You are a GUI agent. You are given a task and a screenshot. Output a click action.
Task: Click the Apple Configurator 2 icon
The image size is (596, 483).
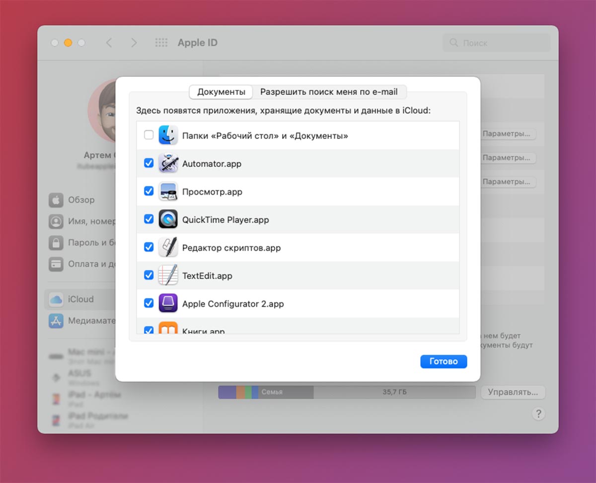tap(168, 303)
